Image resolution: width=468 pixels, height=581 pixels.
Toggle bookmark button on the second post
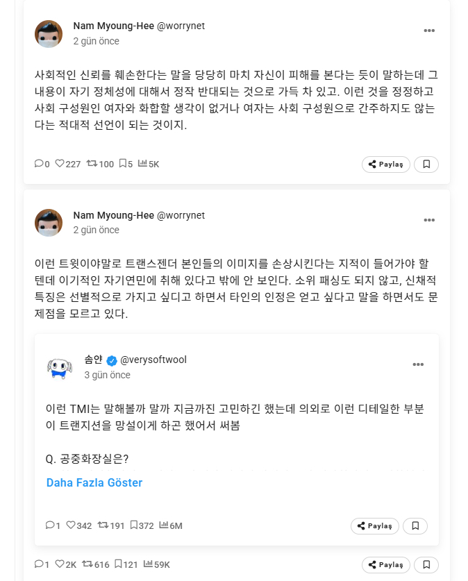tap(427, 564)
